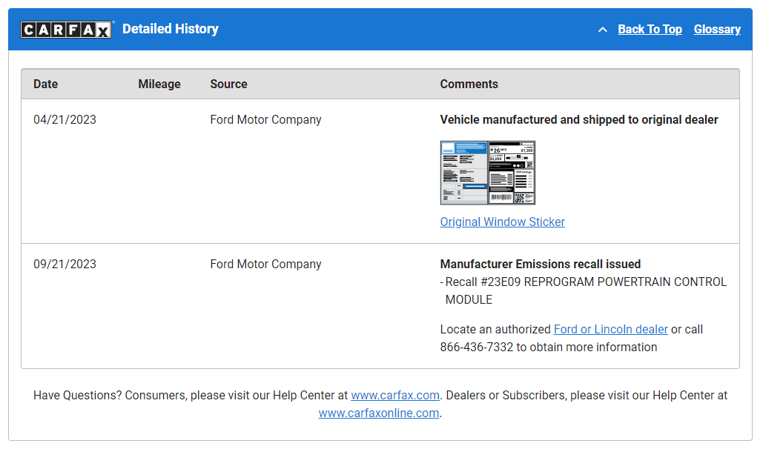Screen dimensions: 763x449
Task: Visit the www.carfaxonline.com help link
Action: click(x=379, y=413)
